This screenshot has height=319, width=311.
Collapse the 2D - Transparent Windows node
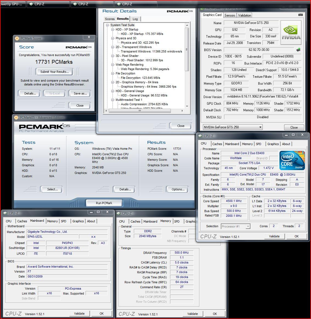pos(113,47)
